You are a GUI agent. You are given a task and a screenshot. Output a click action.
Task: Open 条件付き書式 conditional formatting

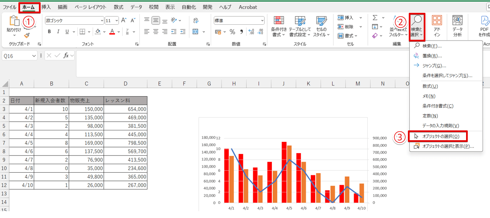279,27
